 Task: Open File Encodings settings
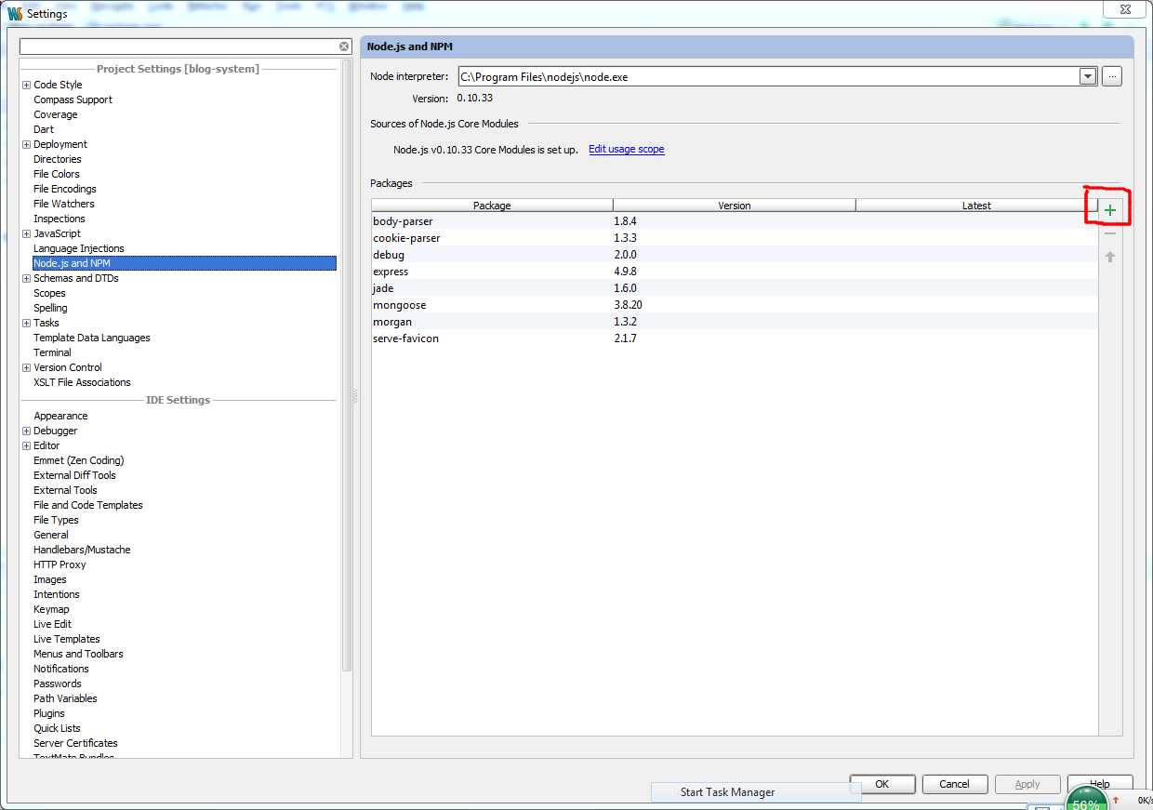pyautogui.click(x=65, y=189)
